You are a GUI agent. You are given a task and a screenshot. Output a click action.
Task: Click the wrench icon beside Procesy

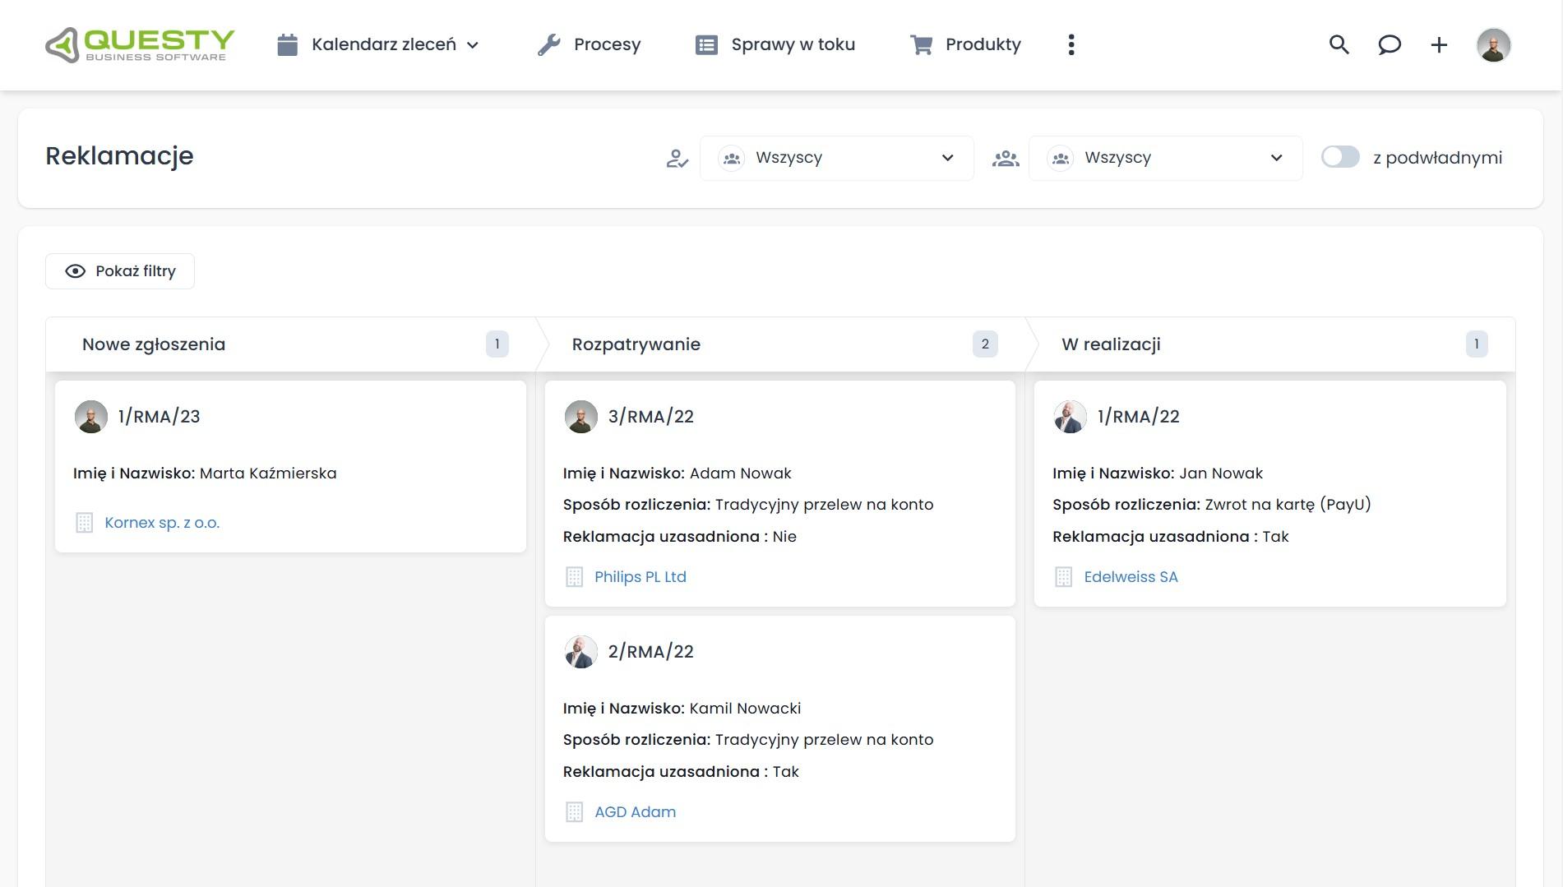tap(548, 44)
